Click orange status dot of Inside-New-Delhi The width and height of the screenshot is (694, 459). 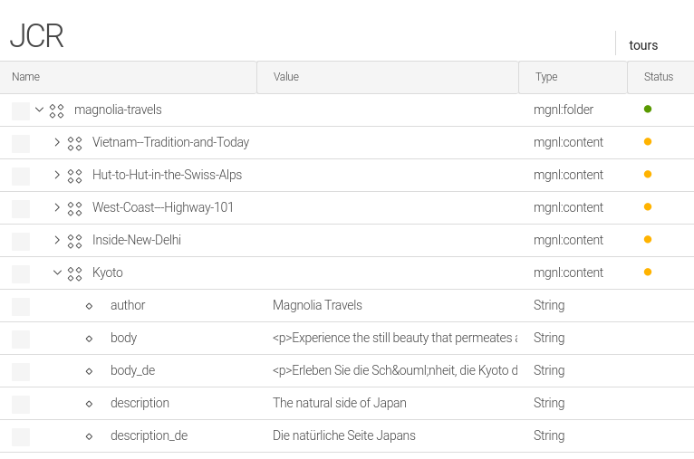coord(648,239)
